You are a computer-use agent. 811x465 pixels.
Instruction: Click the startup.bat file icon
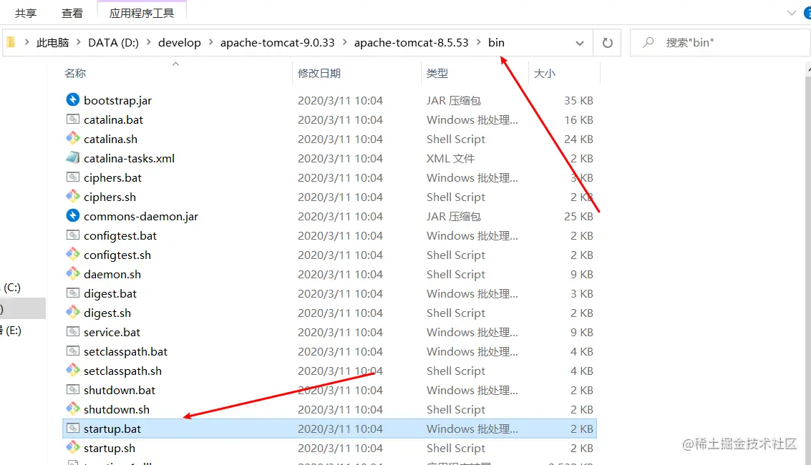[x=73, y=429]
